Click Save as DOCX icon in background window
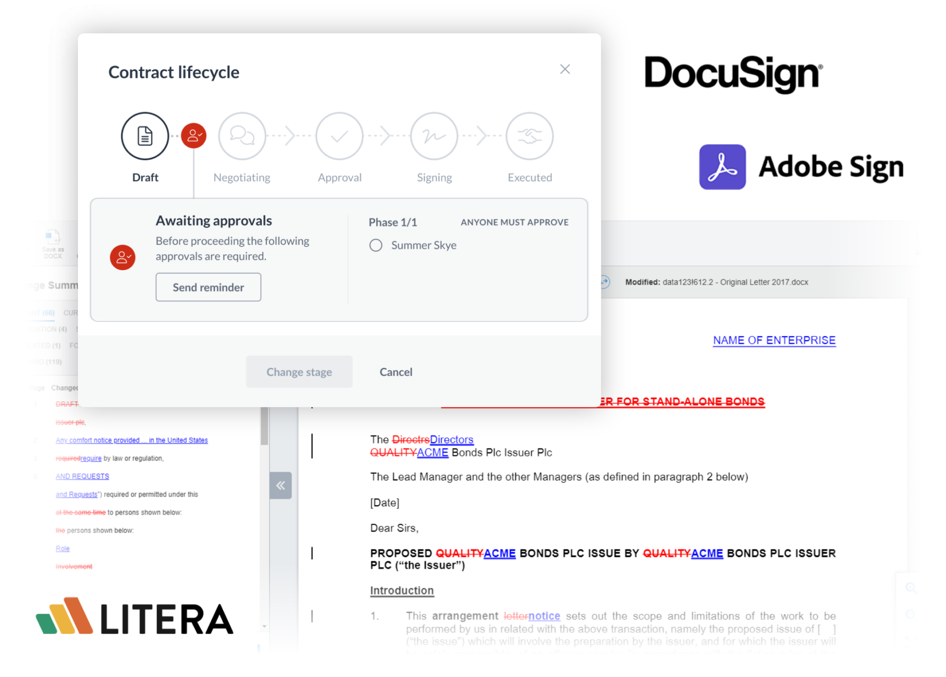 [53, 244]
